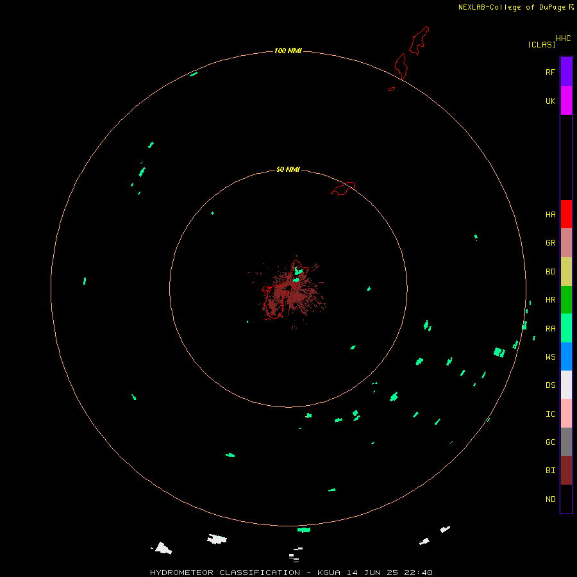Viewport: 577px width, 577px height.
Task: Click the IC legend label
Action: click(550, 414)
